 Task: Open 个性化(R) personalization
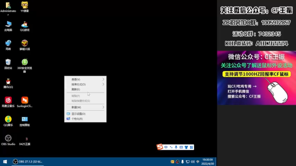tap(85, 119)
